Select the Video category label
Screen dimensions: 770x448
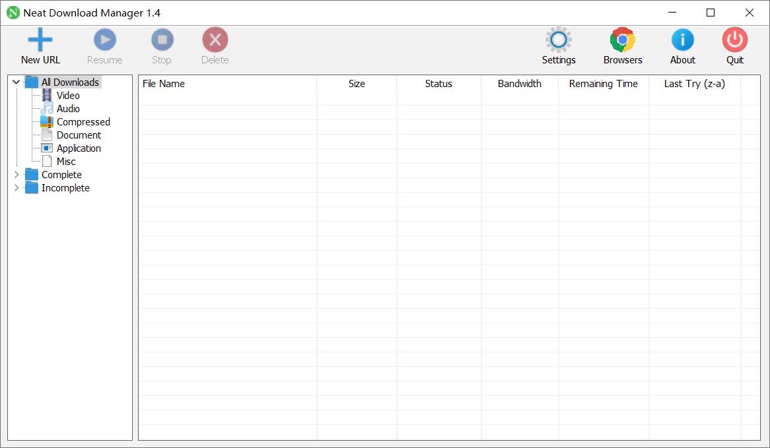click(x=68, y=96)
